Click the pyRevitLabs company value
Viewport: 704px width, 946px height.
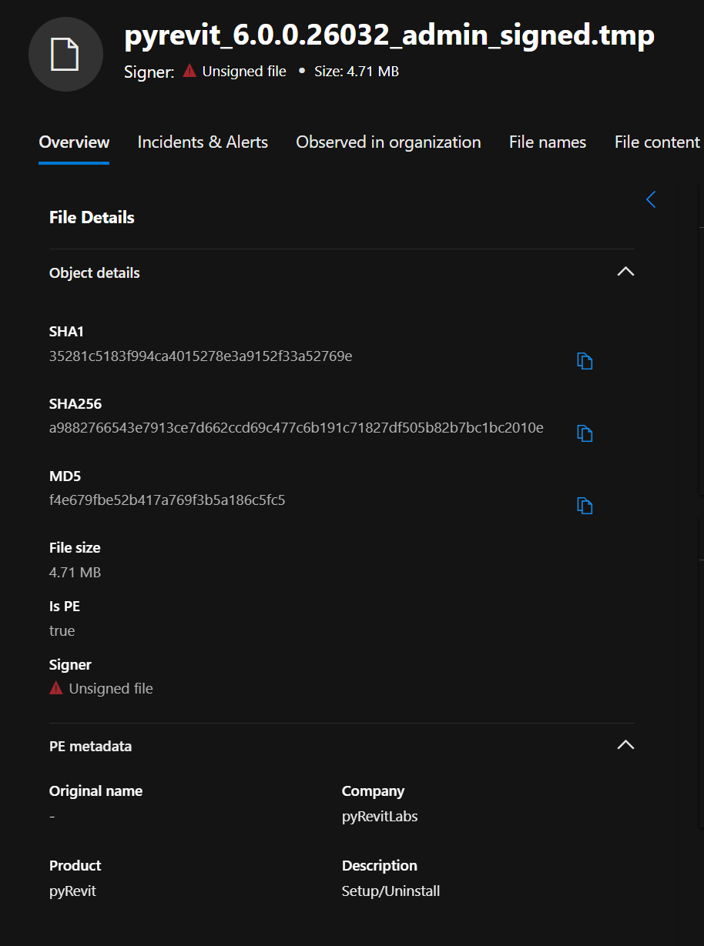coord(380,817)
